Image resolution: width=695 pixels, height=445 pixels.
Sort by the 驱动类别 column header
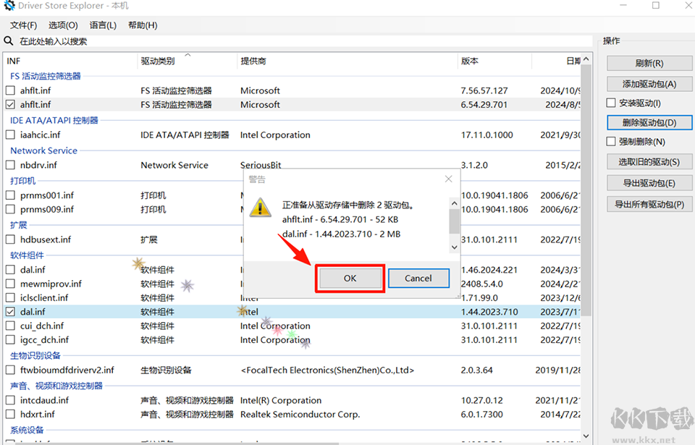pyautogui.click(x=187, y=62)
